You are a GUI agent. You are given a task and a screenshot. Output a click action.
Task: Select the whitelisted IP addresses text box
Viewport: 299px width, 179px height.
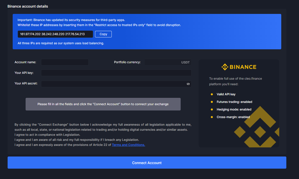coord(55,34)
